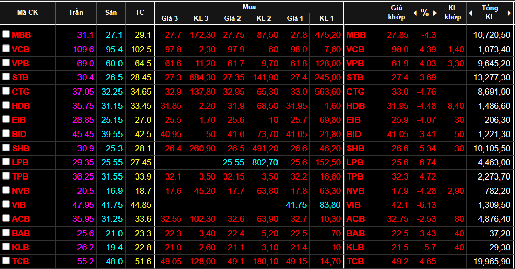Viewport: 515px width, 269px height.
Task: Click the Giá khớp column header
Action: [397, 13]
